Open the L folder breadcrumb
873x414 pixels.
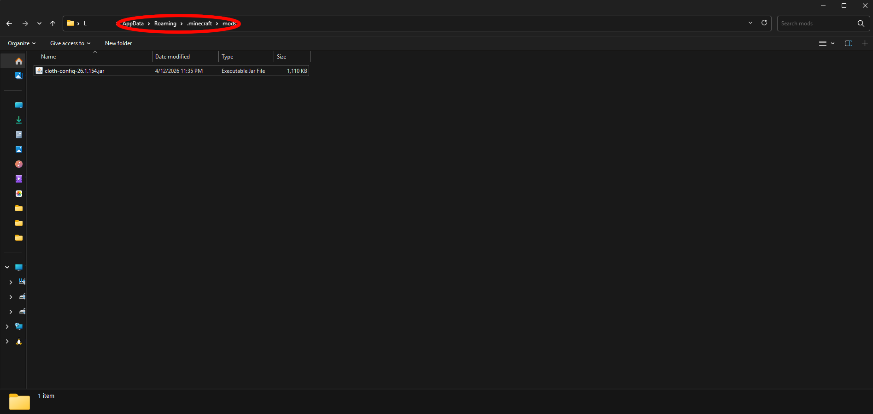(x=85, y=24)
